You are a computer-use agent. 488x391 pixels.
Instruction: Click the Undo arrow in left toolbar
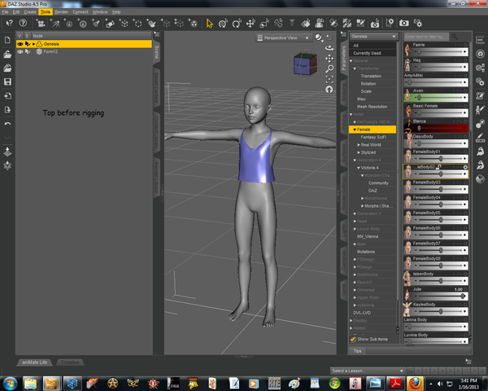7,123
